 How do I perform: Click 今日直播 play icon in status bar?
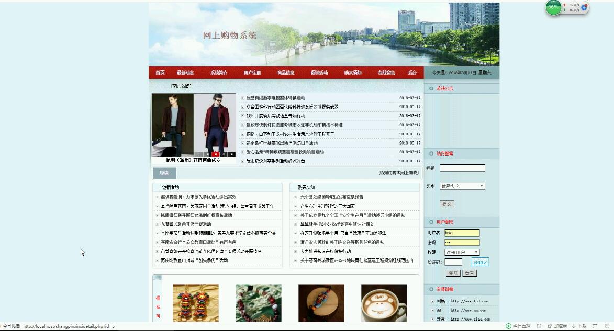click(x=508, y=326)
